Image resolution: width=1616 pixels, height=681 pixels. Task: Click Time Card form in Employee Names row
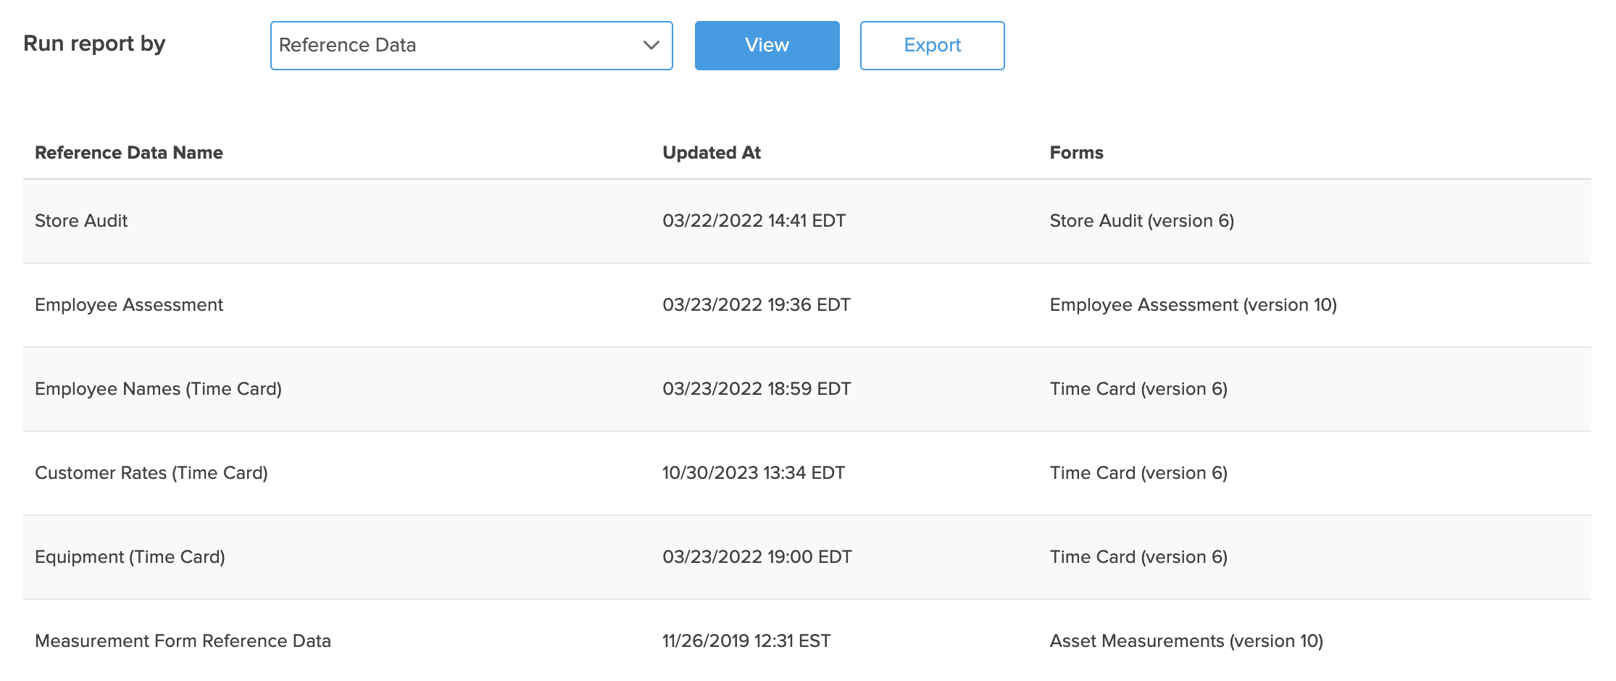pos(1138,389)
